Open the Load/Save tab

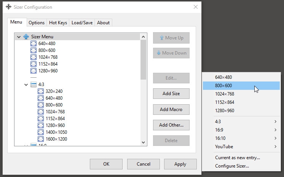(x=82, y=23)
